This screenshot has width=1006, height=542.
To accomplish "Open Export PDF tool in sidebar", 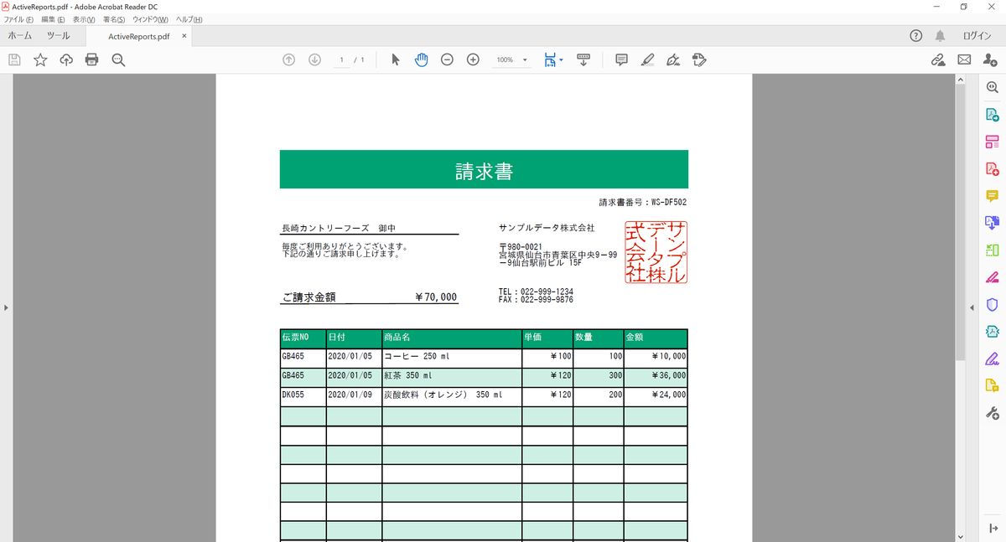I will pyautogui.click(x=992, y=115).
